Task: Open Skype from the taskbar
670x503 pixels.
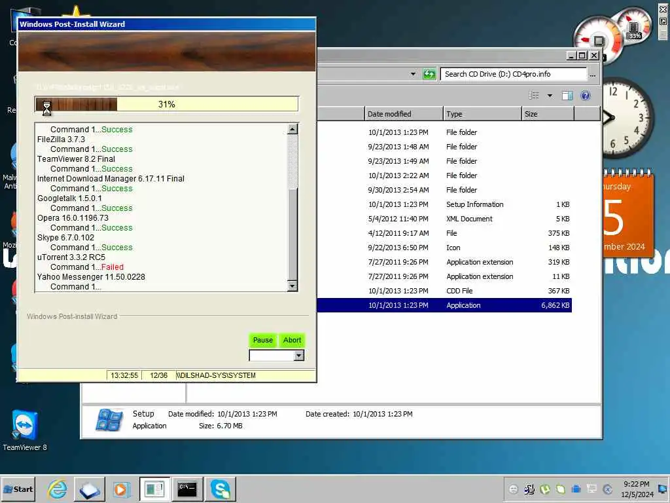Action: pos(220,489)
